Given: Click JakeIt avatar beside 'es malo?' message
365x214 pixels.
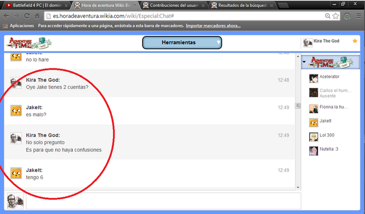Looking at the screenshot, I should (x=16, y=111).
